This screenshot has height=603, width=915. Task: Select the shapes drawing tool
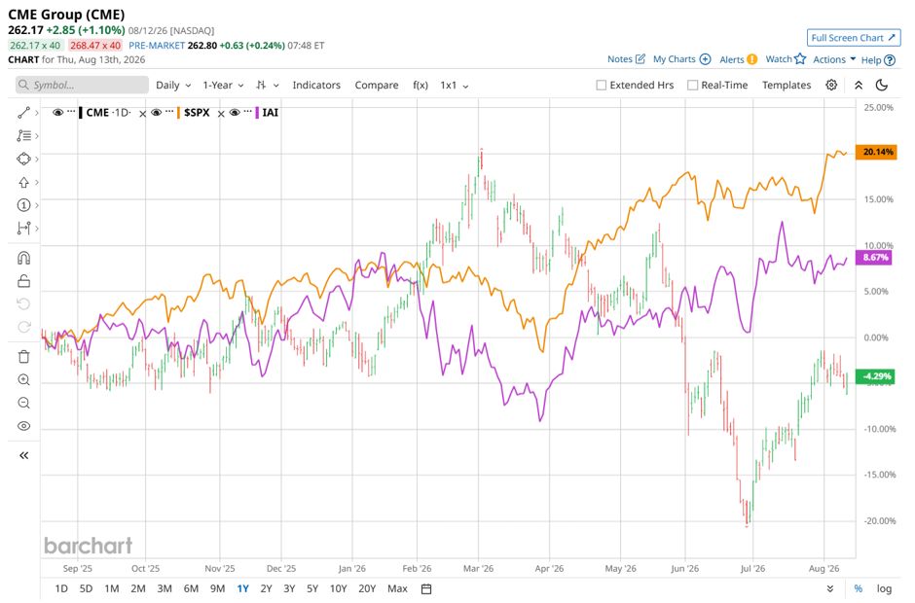coord(23,160)
